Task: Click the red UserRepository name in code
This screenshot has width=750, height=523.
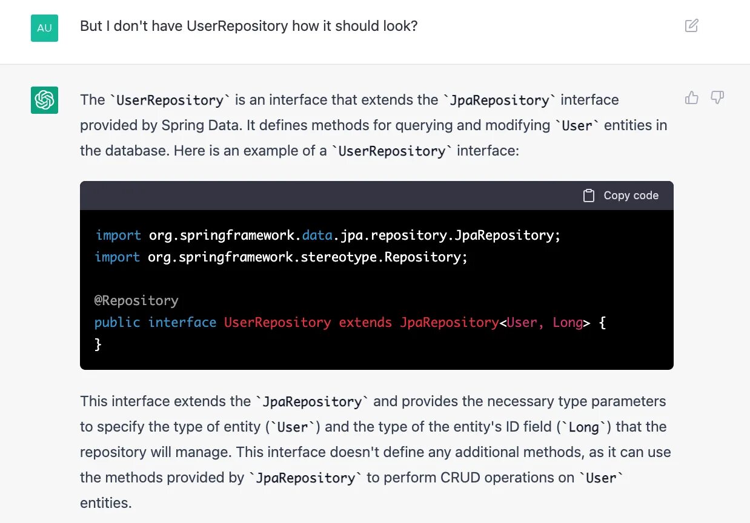Action: [x=277, y=322]
